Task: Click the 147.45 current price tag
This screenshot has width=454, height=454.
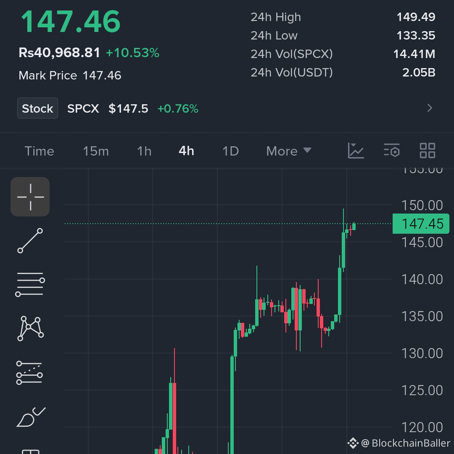Action: (421, 224)
